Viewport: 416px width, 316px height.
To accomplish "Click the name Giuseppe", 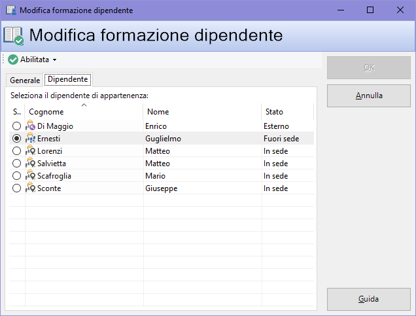I will (162, 188).
